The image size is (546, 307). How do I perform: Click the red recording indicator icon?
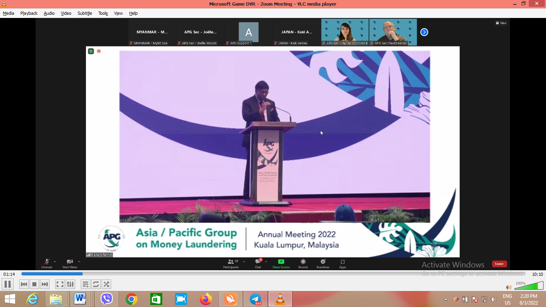point(99,51)
